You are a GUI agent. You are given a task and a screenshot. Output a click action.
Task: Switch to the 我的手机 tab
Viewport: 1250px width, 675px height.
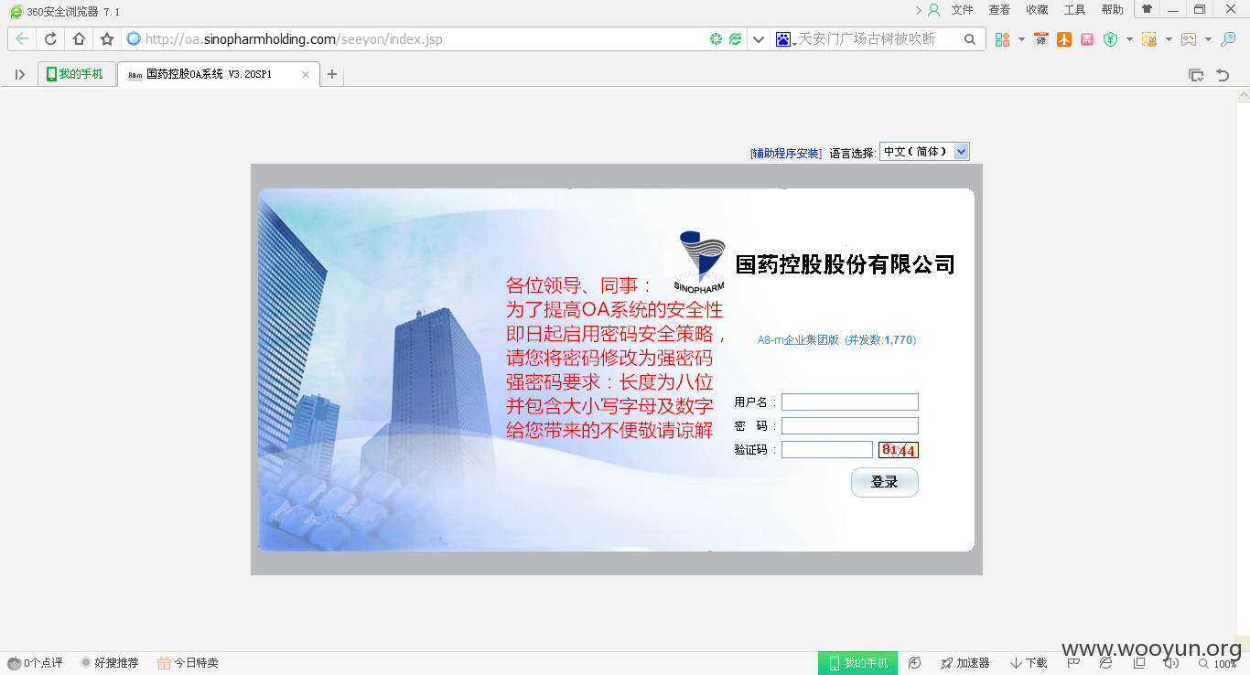[76, 74]
